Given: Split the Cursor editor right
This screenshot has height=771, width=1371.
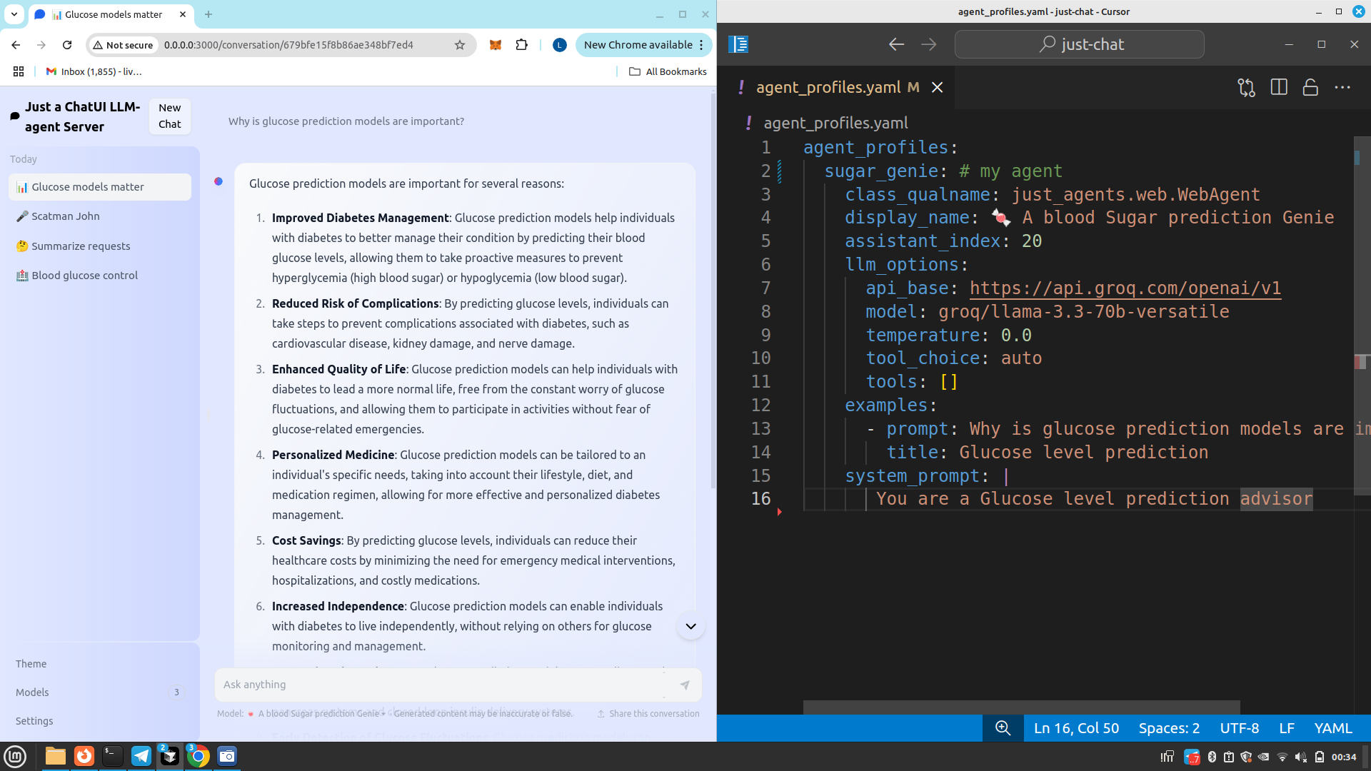Looking at the screenshot, I should pyautogui.click(x=1279, y=87).
